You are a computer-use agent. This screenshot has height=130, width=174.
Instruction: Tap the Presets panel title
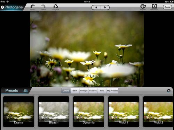12,90
